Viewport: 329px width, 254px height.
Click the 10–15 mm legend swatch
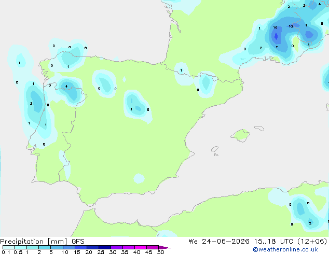point(68,247)
